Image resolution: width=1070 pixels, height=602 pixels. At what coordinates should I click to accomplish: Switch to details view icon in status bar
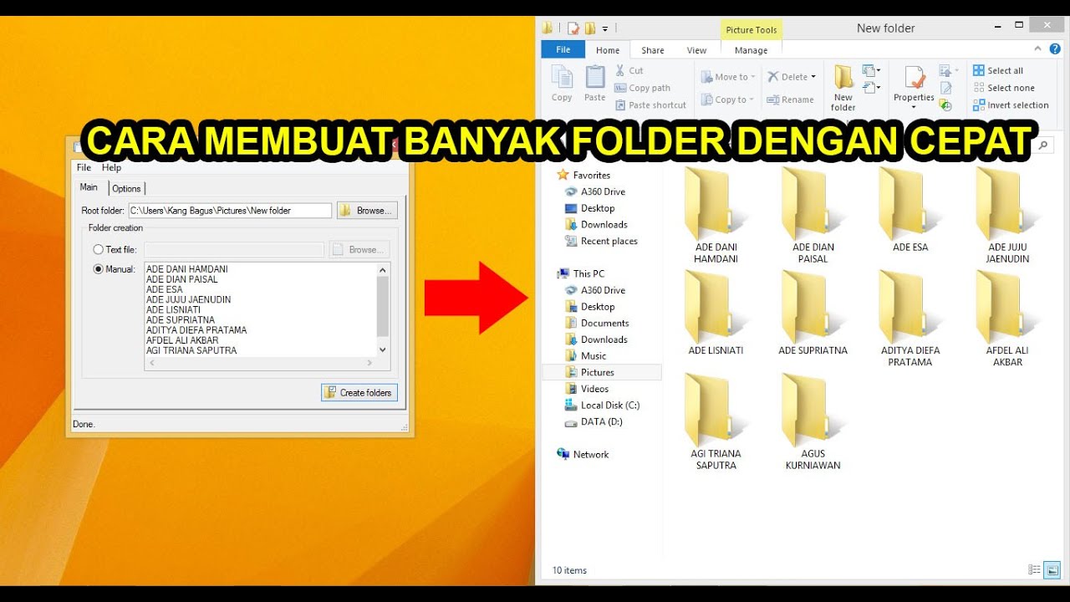[x=1034, y=570]
